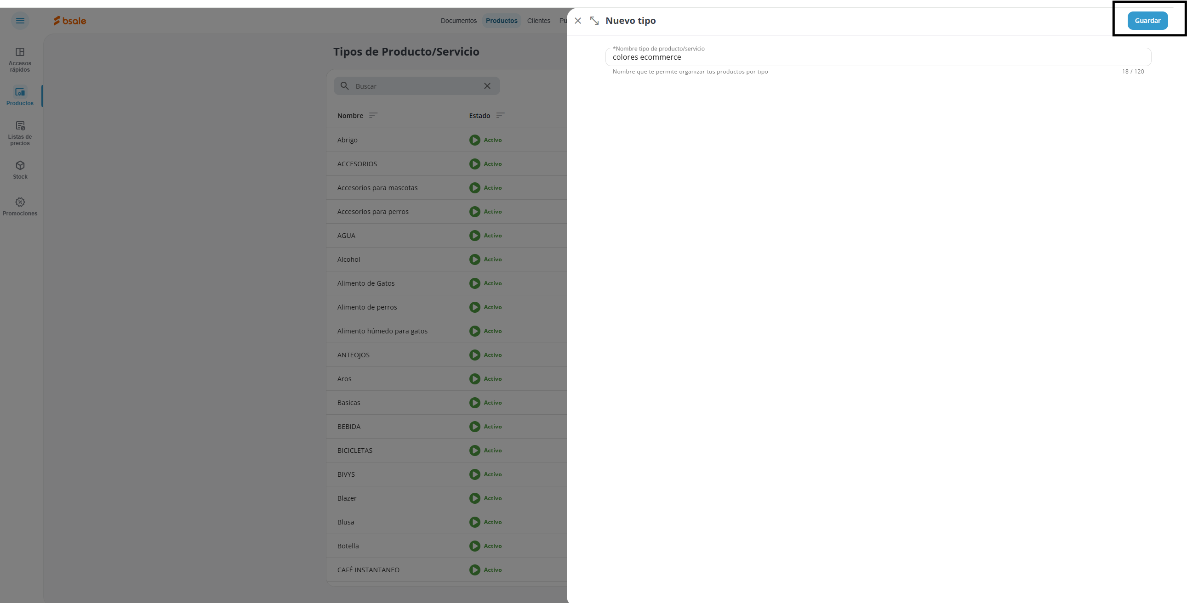Clear search with the X icon
Screen dimensions: 1187x603
[487, 86]
